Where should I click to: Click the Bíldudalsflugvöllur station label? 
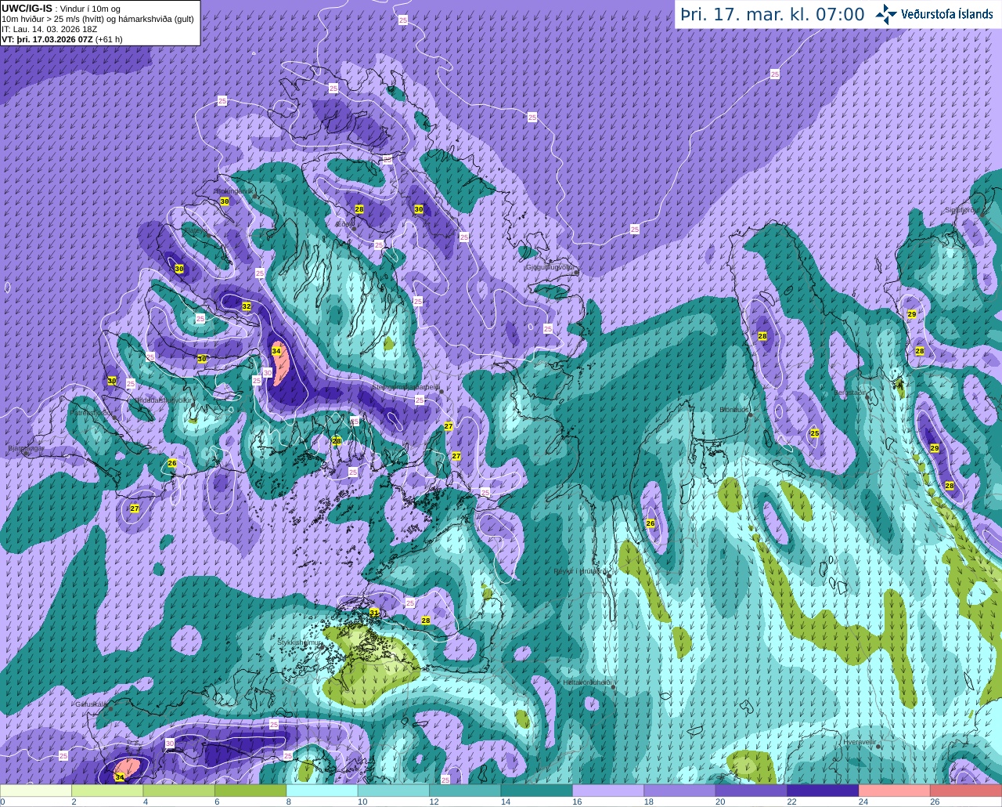(x=164, y=400)
